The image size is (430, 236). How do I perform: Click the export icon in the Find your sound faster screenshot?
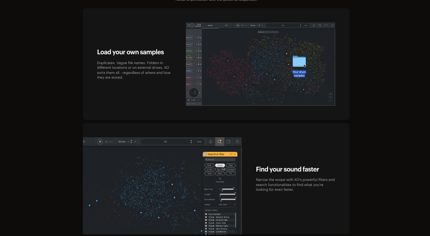click(211, 141)
